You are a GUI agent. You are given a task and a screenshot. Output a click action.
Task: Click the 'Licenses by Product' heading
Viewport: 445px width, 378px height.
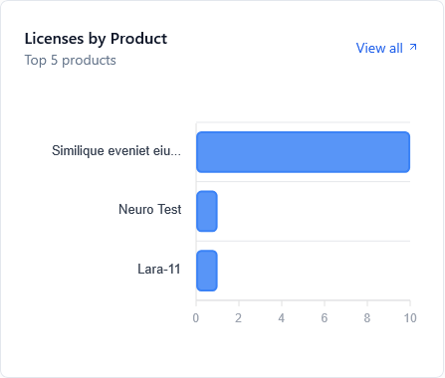point(96,39)
